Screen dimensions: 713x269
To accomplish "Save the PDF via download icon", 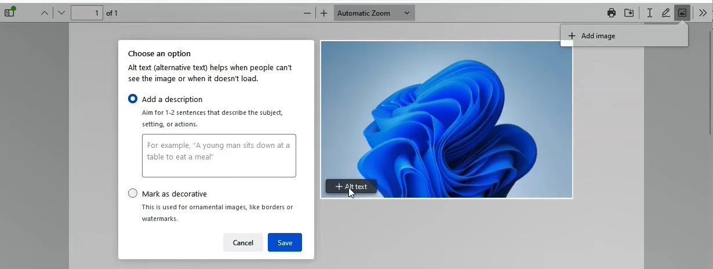I will [628, 13].
